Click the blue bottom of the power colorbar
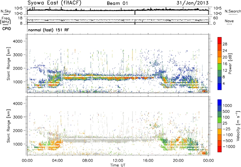 pos(220,87)
